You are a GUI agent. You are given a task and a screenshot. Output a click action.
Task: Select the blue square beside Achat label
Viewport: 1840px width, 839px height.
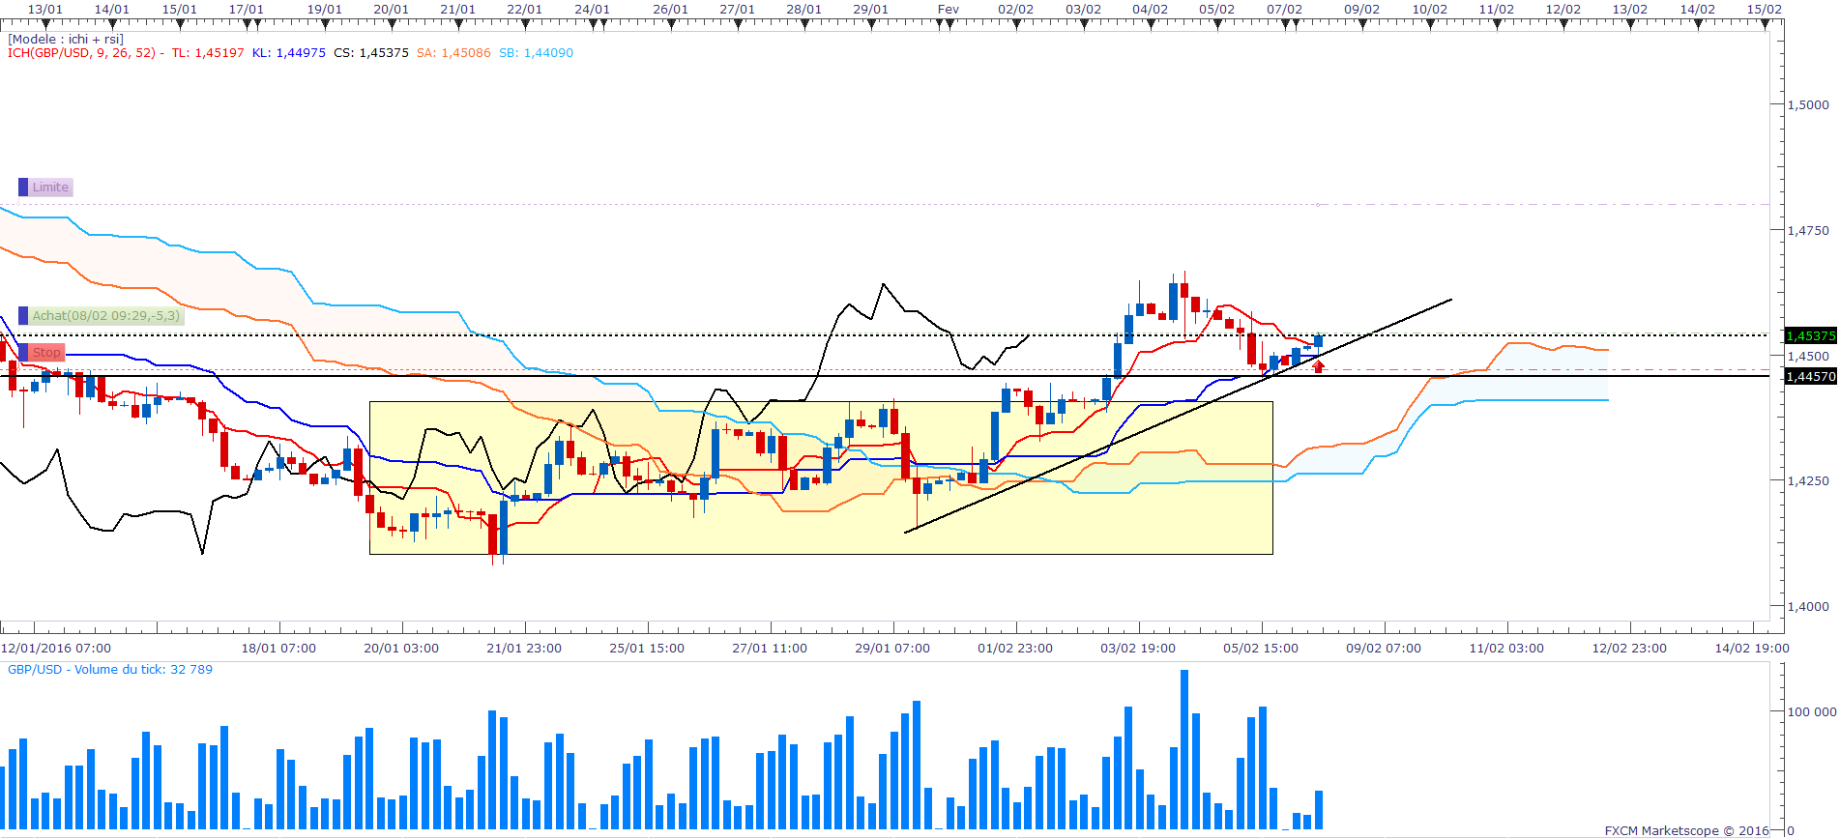[23, 316]
